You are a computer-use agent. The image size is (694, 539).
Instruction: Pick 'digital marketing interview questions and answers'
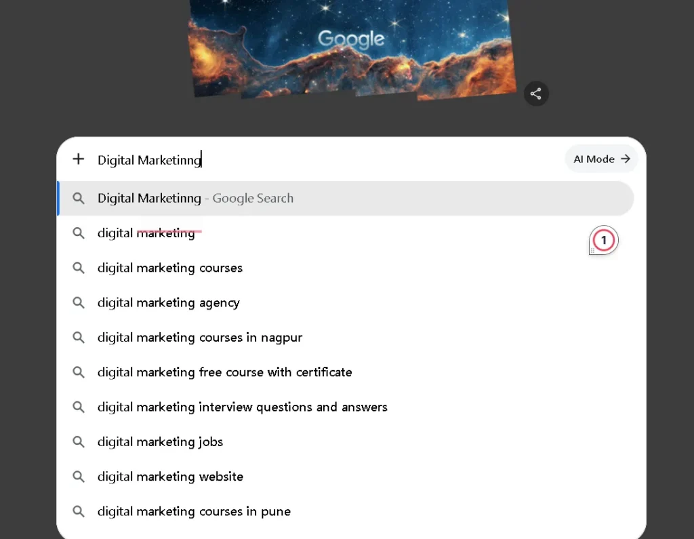345,407
